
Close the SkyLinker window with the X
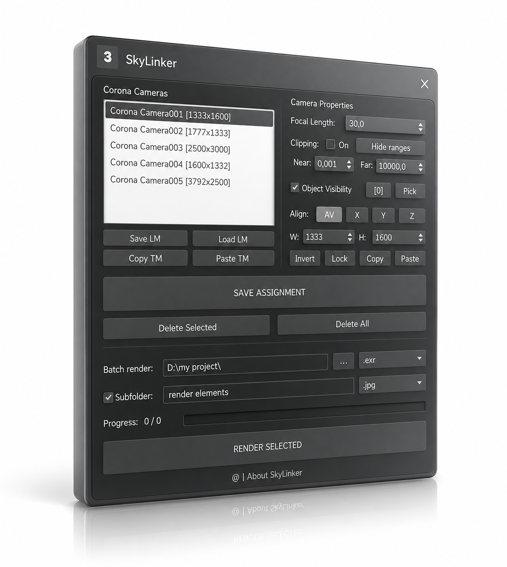coord(424,84)
